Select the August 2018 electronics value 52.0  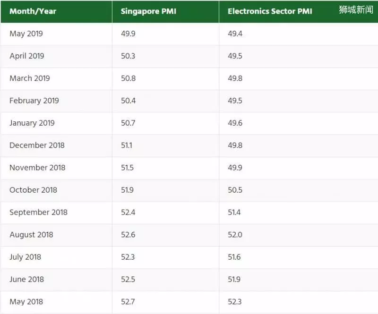pyautogui.click(x=235, y=235)
